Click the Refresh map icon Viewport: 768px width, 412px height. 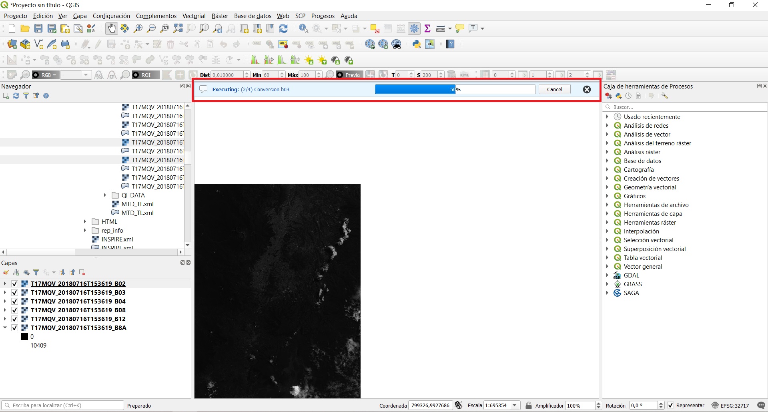[x=283, y=28]
